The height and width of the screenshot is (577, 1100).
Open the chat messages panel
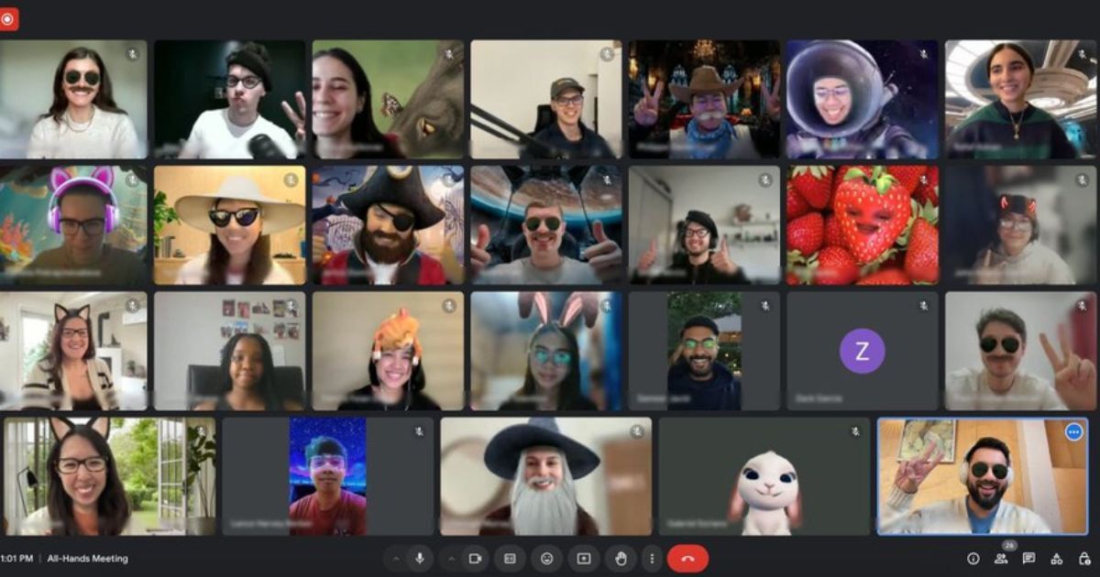tap(1028, 559)
